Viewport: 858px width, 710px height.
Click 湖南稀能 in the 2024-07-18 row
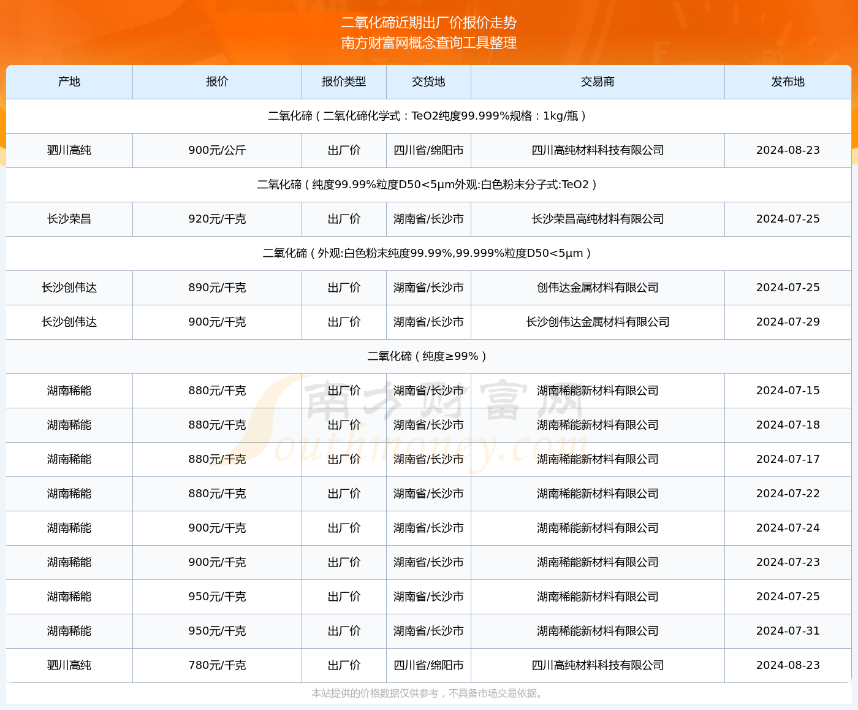(x=69, y=425)
